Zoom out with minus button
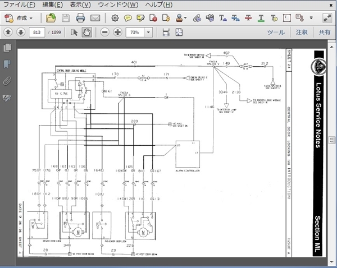337x268 pixels. coord(105,33)
